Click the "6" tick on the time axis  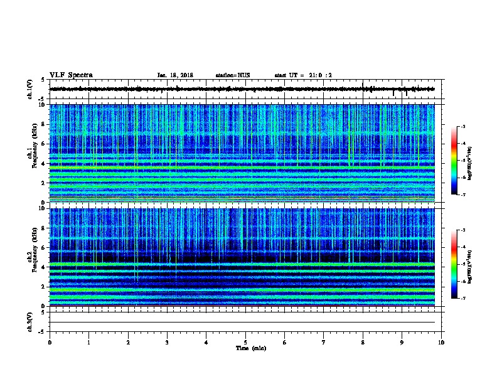point(285,343)
